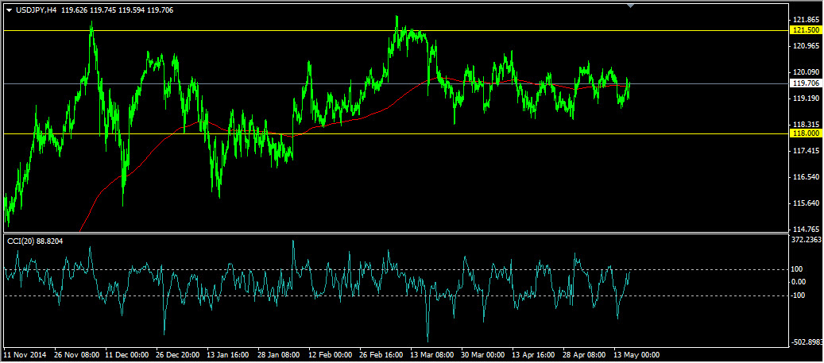Image resolution: width=824 pixels, height=363 pixels.
Task: Click the chart shift triangle marker at top
Action: pos(631,6)
